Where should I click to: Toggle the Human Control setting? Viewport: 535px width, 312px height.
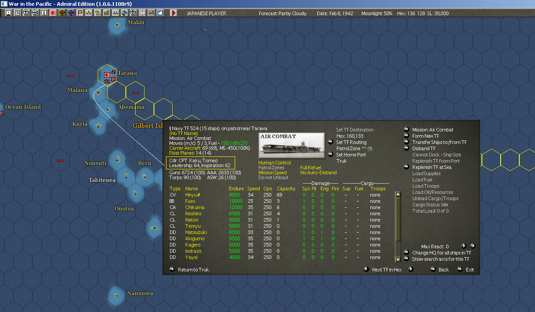tap(274, 163)
